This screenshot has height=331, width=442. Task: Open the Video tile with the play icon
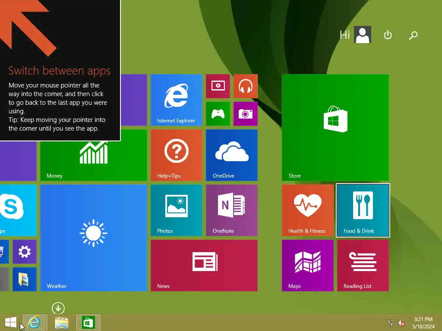click(218, 86)
